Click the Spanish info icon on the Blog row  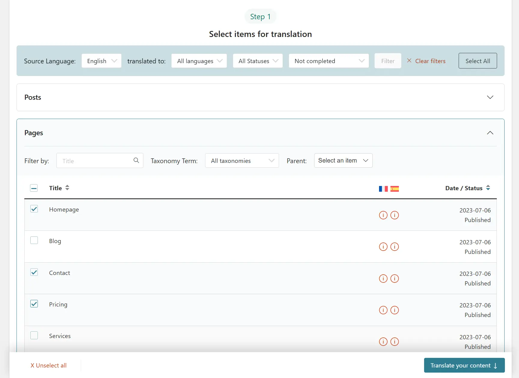click(395, 247)
